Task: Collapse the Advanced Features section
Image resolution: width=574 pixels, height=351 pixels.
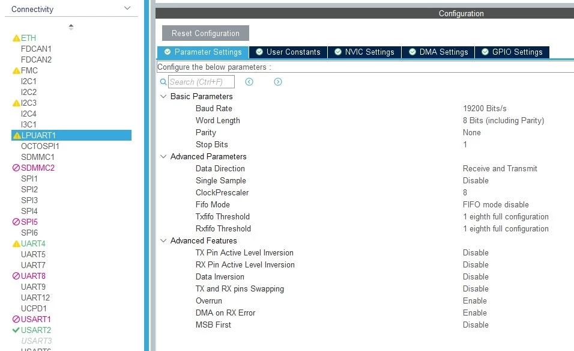Action: [x=163, y=241]
